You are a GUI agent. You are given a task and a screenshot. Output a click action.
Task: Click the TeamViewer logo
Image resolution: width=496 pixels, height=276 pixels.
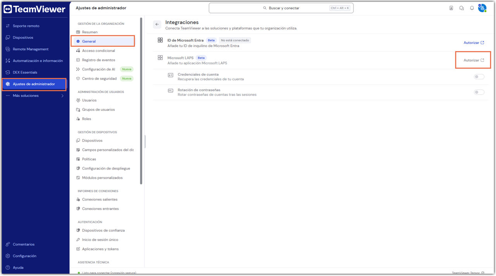click(x=34, y=10)
